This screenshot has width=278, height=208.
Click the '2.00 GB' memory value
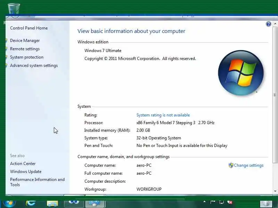(x=143, y=130)
